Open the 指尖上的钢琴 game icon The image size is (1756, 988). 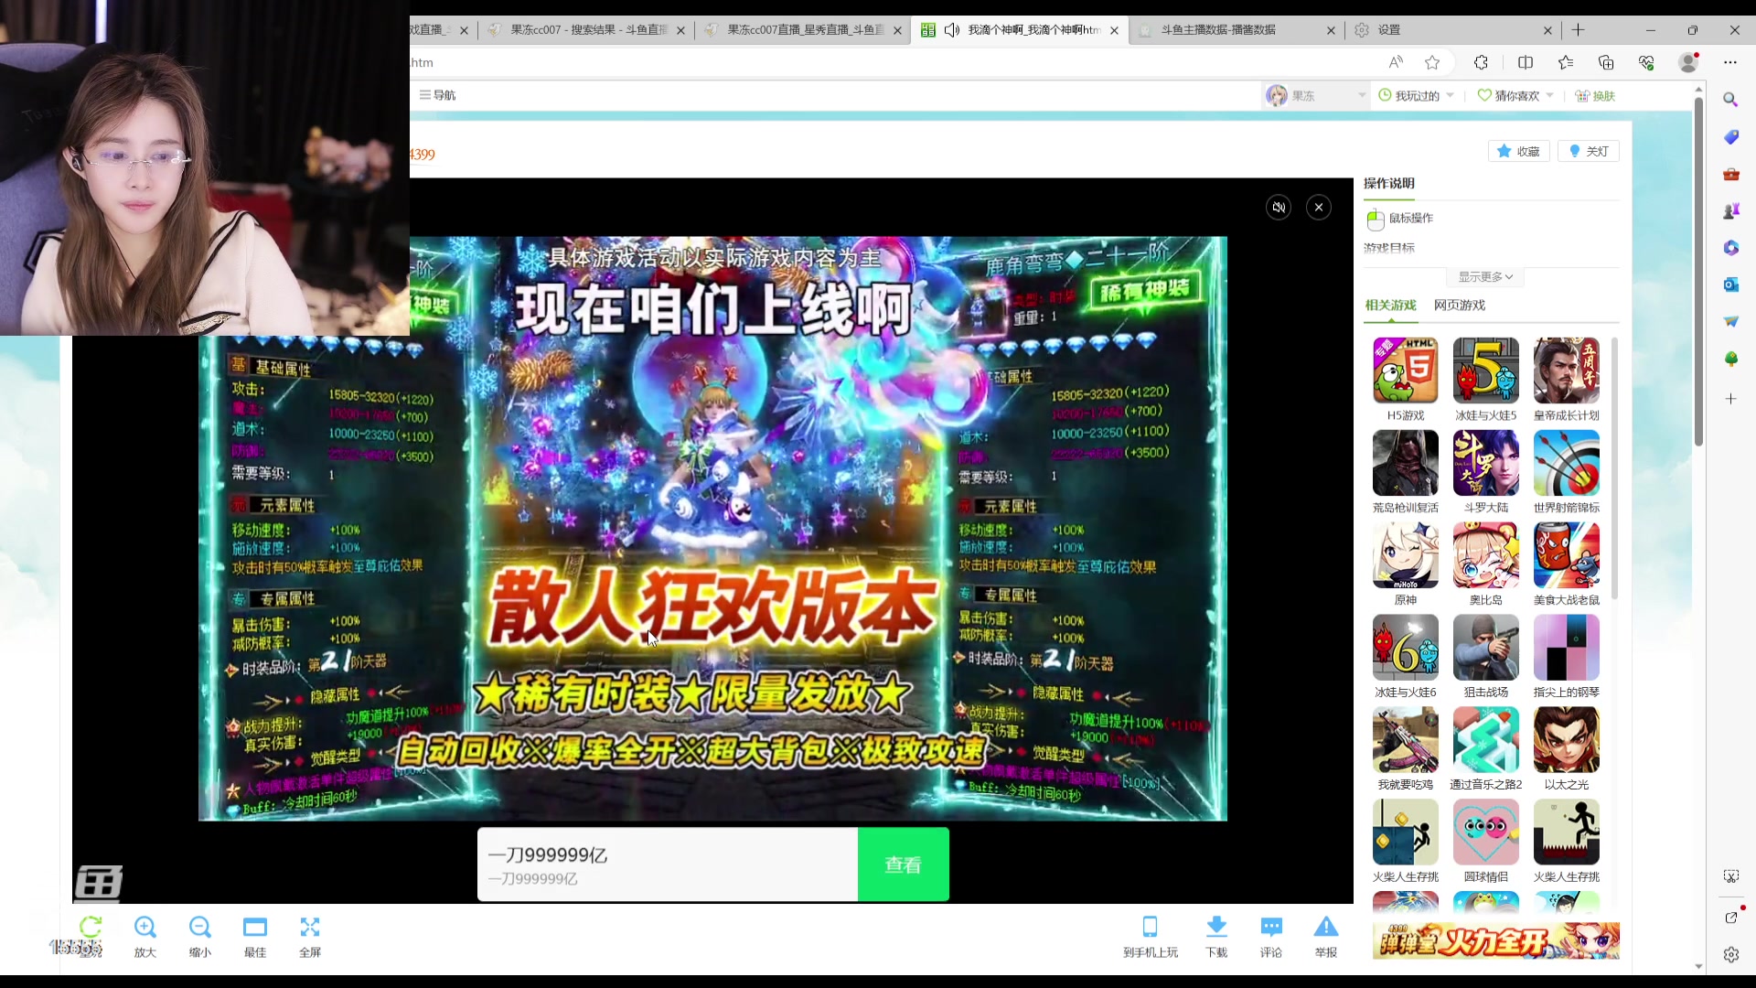1567,648
